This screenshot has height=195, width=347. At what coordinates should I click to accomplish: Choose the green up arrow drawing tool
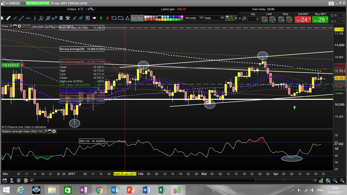[101, 18]
